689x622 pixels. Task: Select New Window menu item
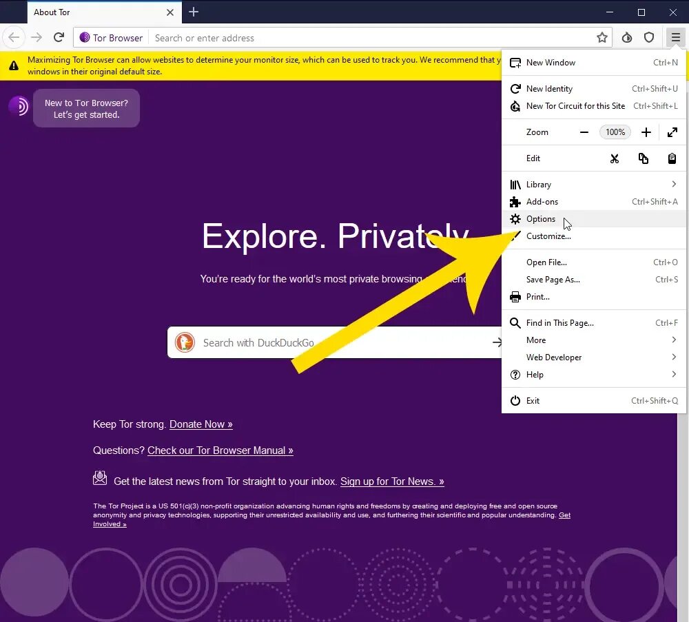(x=594, y=63)
